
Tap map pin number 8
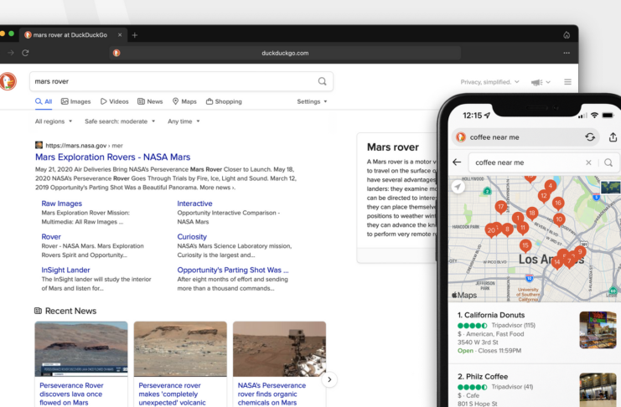tap(507, 229)
